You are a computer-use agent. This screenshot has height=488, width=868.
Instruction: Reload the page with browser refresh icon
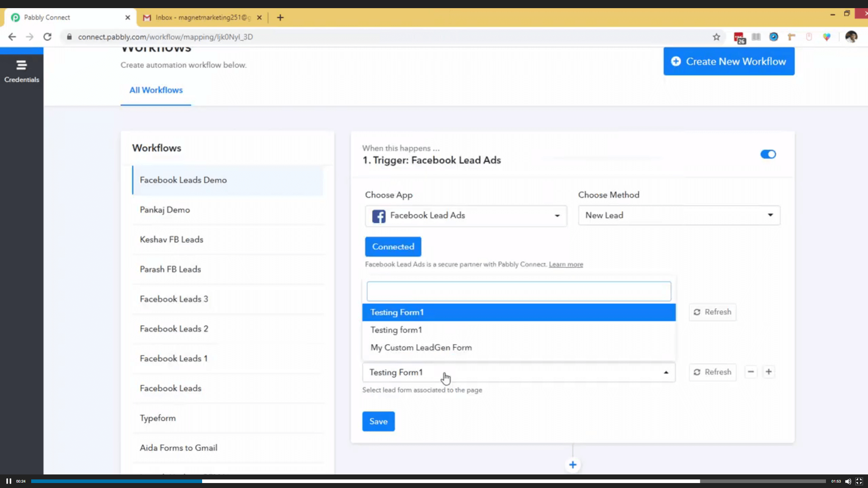coord(47,37)
